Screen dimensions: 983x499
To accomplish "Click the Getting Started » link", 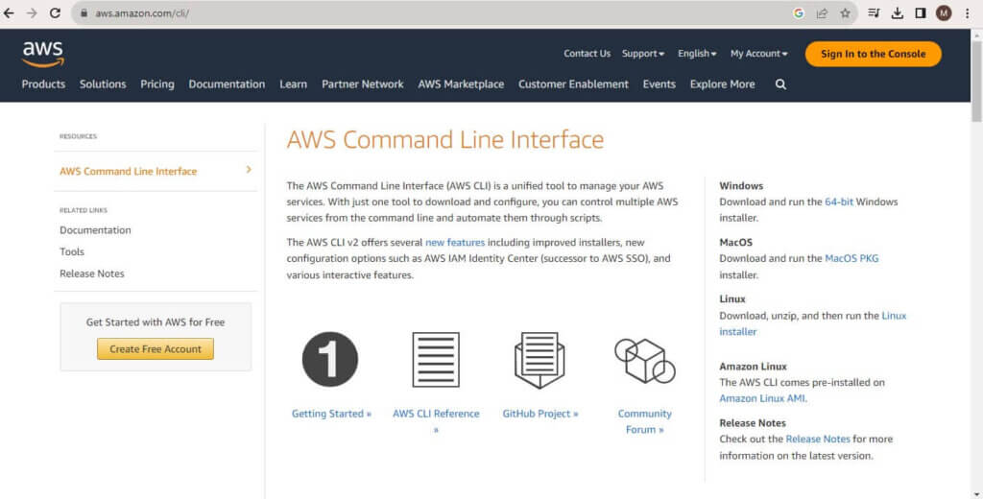I will (x=331, y=414).
